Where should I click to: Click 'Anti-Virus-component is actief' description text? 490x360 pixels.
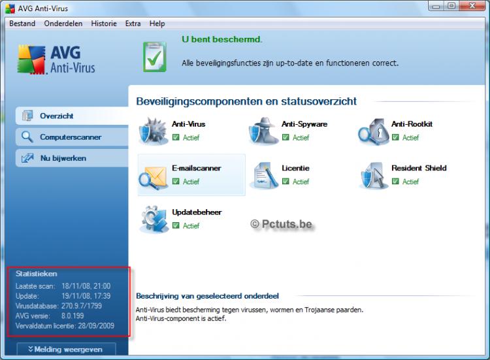tap(180, 319)
